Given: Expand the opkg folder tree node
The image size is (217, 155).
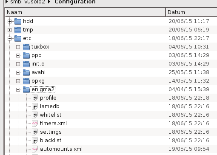Looking at the screenshot, I should 18,81.
